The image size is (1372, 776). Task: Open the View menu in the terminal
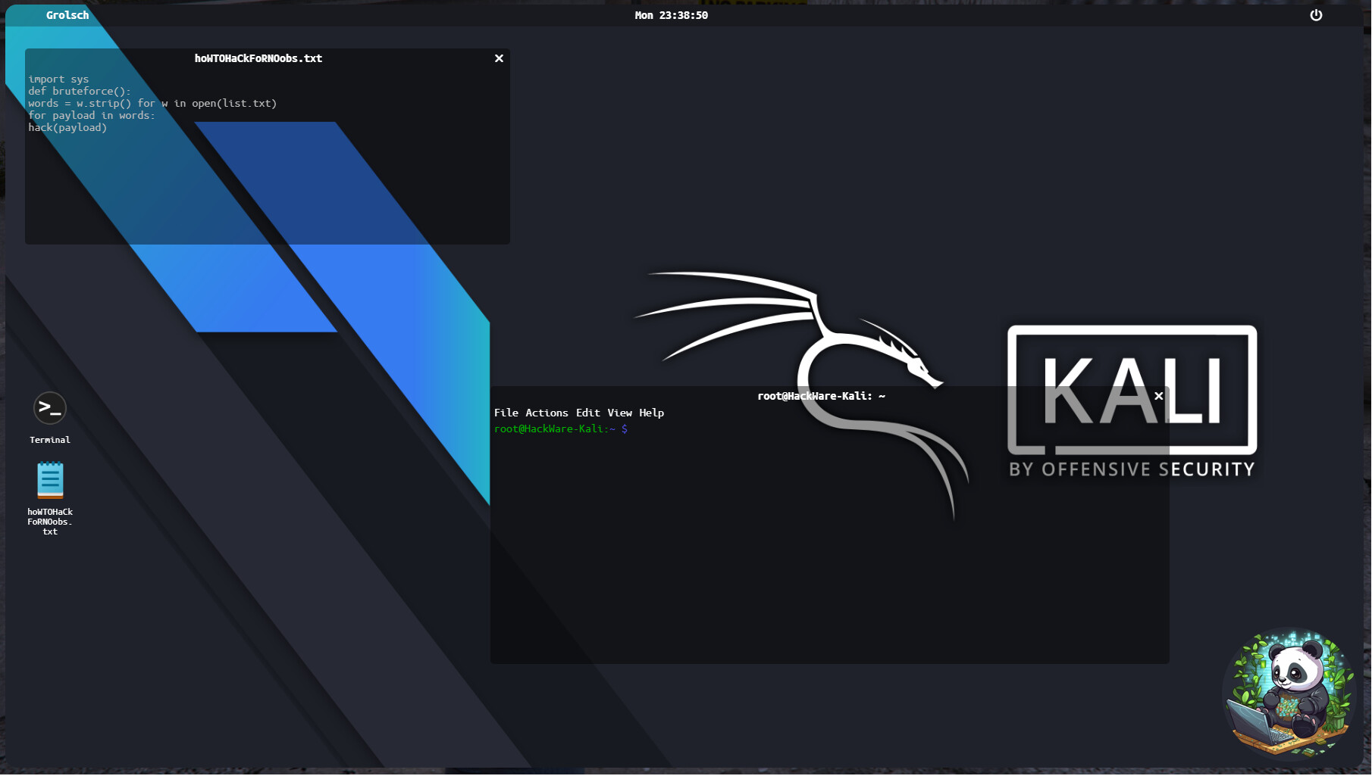pos(619,413)
